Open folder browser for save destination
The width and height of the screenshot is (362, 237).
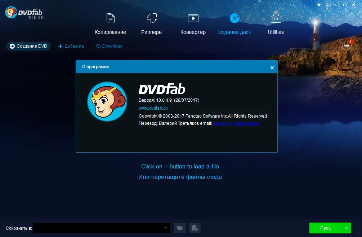[x=180, y=228]
